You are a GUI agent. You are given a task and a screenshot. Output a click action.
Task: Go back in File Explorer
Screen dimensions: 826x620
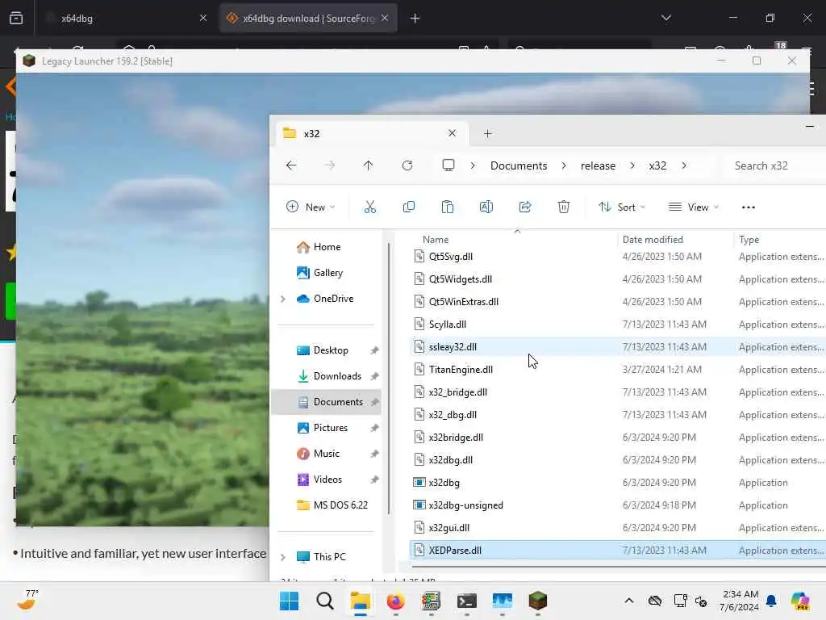coord(291,165)
